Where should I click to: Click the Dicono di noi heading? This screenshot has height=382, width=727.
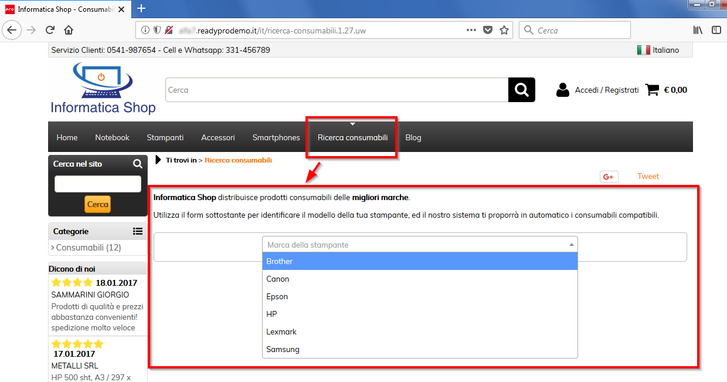point(72,269)
